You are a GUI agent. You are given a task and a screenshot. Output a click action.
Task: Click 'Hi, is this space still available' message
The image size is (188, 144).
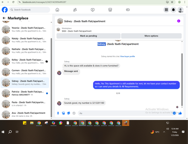pos(91,66)
